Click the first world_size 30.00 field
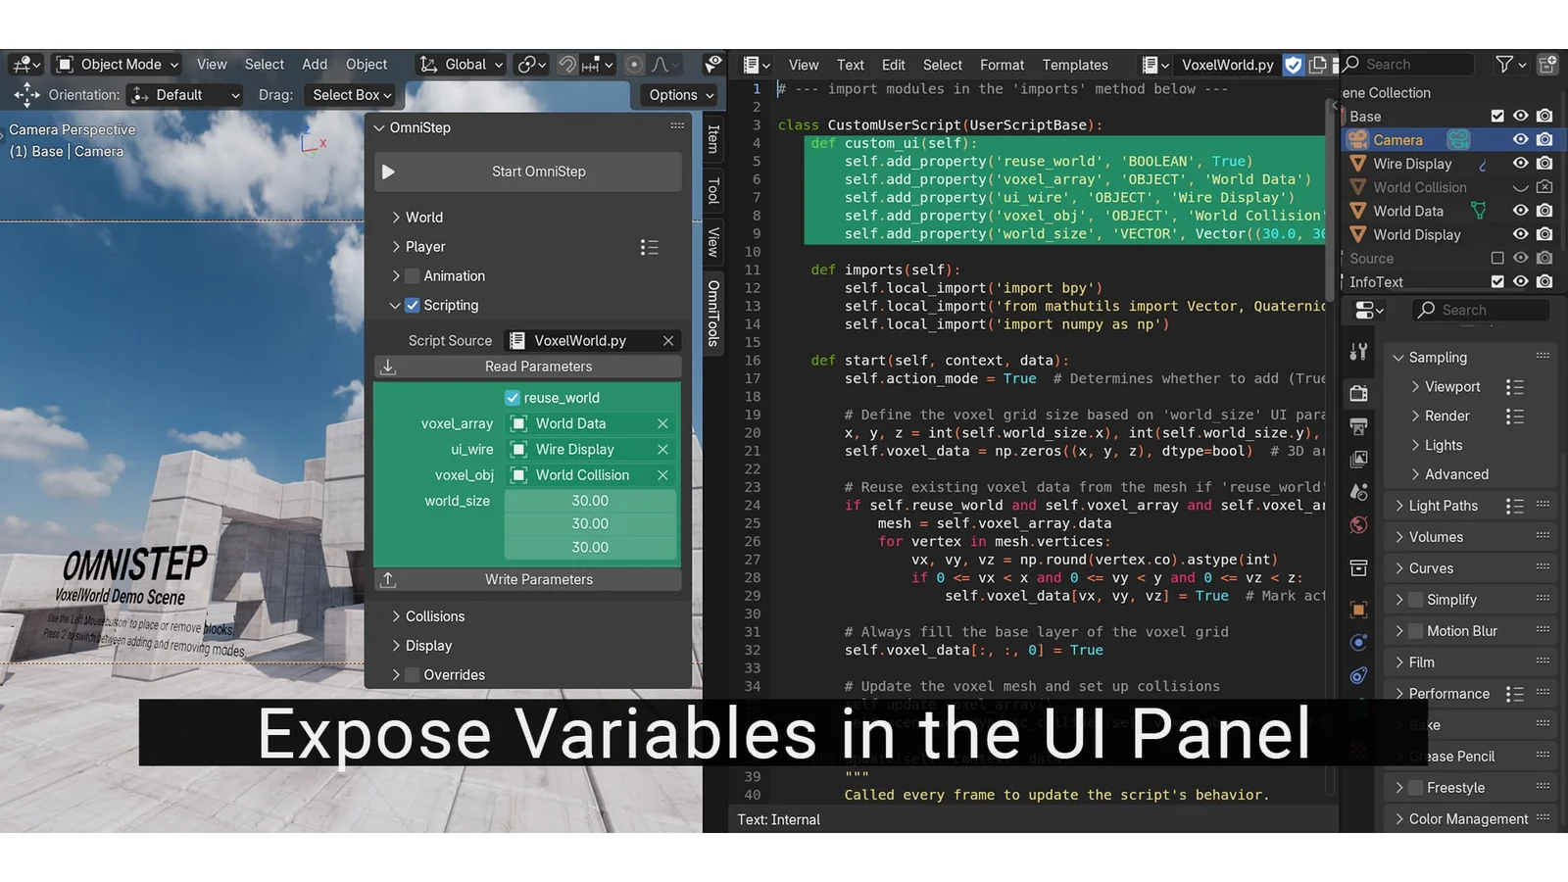This screenshot has width=1568, height=882. click(x=590, y=501)
